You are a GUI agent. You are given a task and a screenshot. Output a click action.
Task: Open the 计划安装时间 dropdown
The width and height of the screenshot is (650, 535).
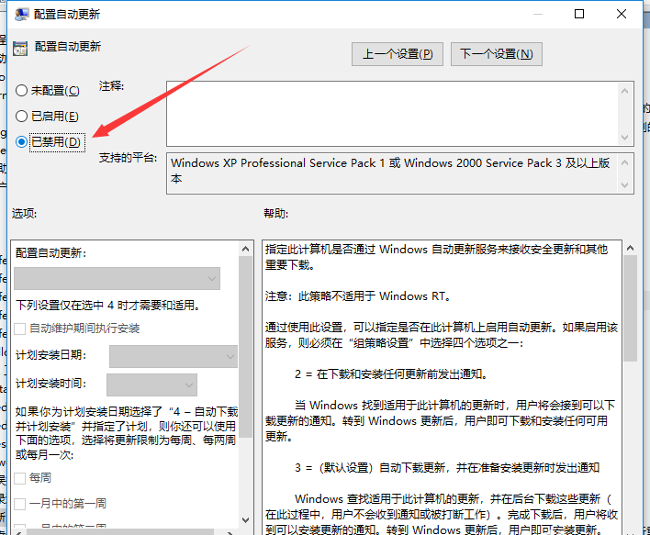point(151,385)
